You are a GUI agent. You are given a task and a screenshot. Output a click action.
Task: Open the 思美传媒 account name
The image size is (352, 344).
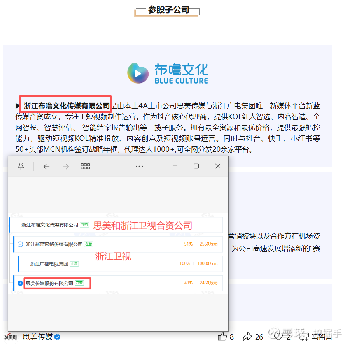tap(38, 337)
